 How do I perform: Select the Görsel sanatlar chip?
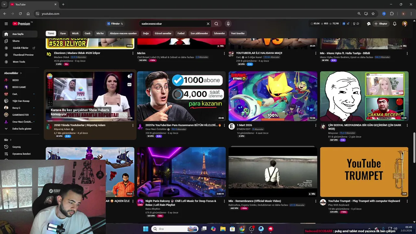(x=163, y=33)
